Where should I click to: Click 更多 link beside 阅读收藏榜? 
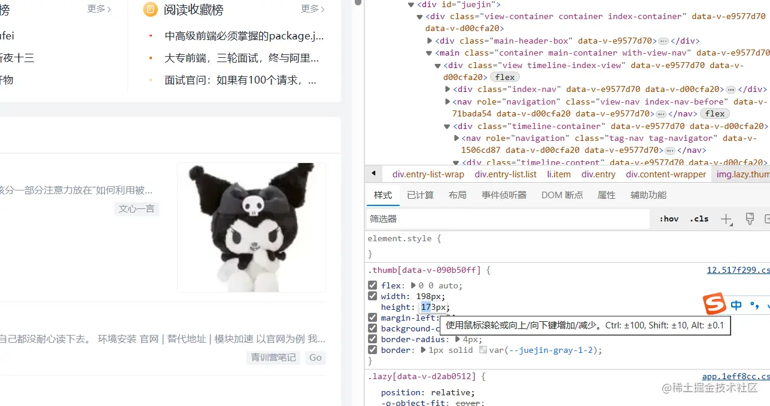313,9
